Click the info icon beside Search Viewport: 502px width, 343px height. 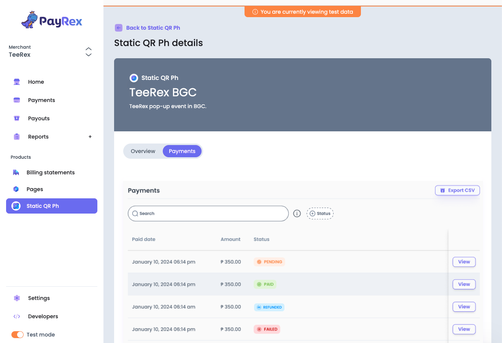point(297,214)
